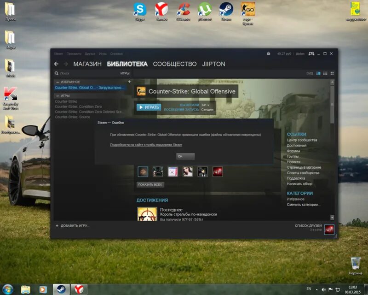
Task: Open friends list avatar icon
Action: coord(329,230)
